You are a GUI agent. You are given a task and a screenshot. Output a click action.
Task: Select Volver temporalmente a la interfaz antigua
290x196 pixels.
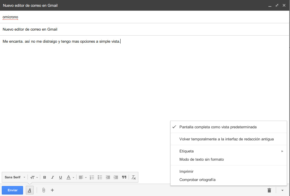pyautogui.click(x=226, y=139)
